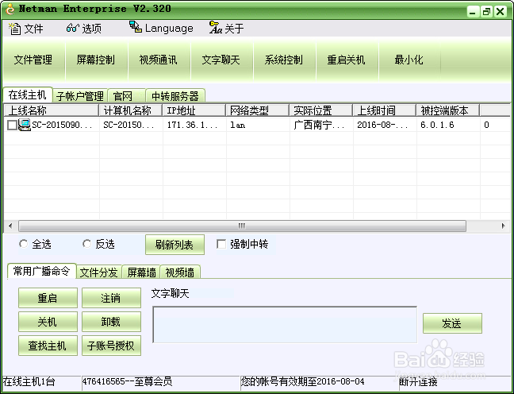Screen dimensions: 514x394
Task: Switch to 官网 tab
Action: click(126, 96)
